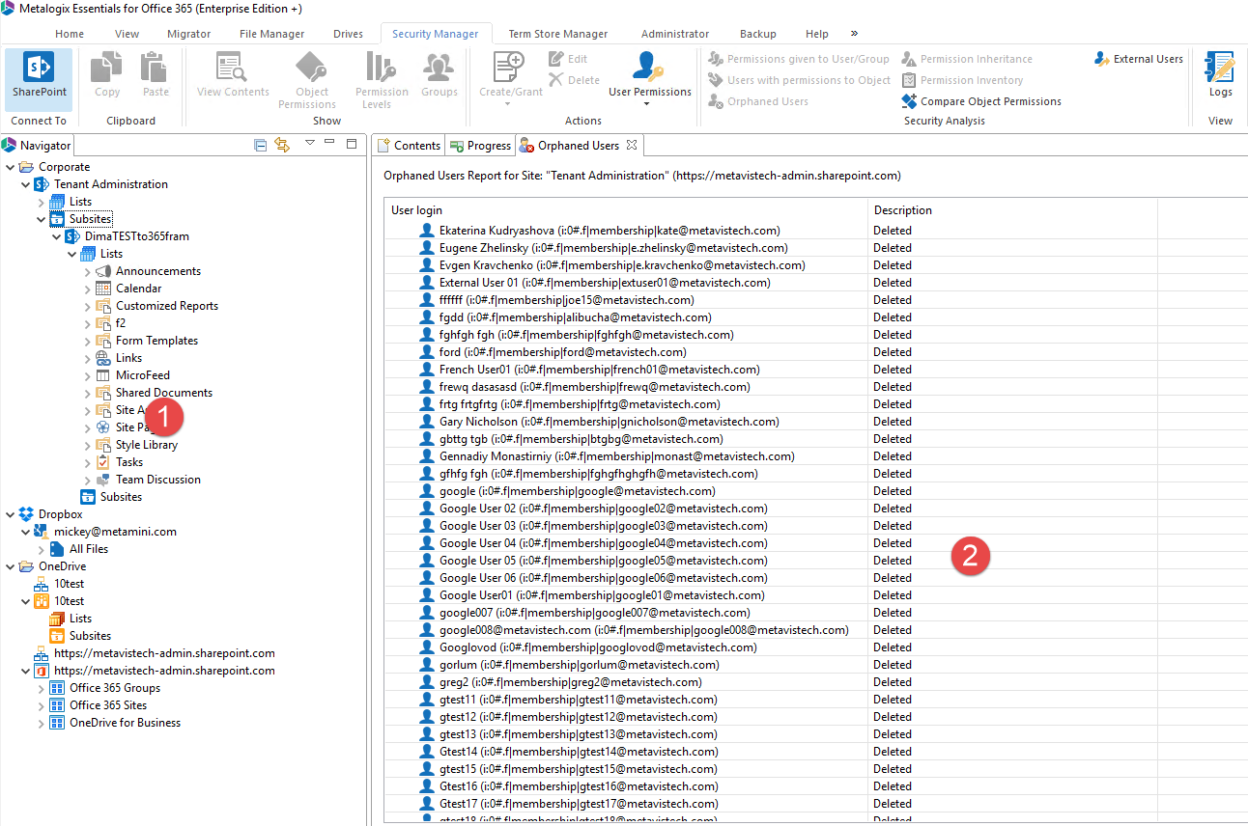Open User Permissions in the ribbon
This screenshot has height=826, width=1248.
[648, 72]
